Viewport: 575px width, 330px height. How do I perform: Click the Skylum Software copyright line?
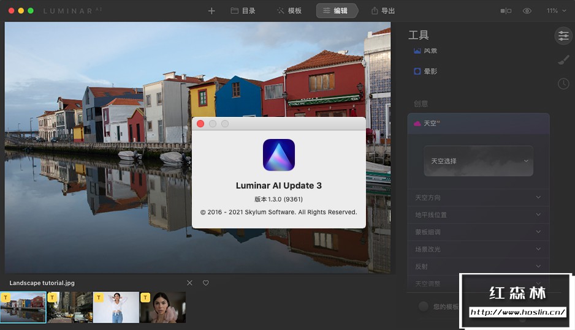pyautogui.click(x=279, y=212)
